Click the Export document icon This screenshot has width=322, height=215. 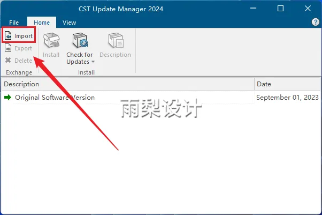pyautogui.click(x=8, y=48)
